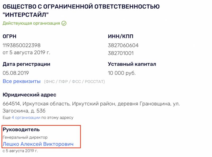
Task: Open the 4 организации link
Action: [26, 117]
